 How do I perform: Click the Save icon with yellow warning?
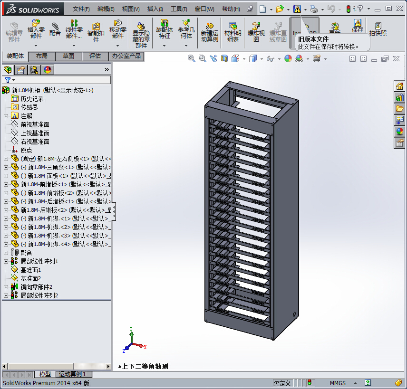click(297, 9)
